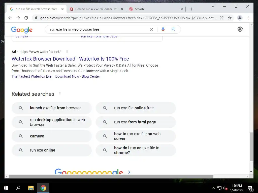Close the Smash tab
258x193 pixels.
pos(182,9)
